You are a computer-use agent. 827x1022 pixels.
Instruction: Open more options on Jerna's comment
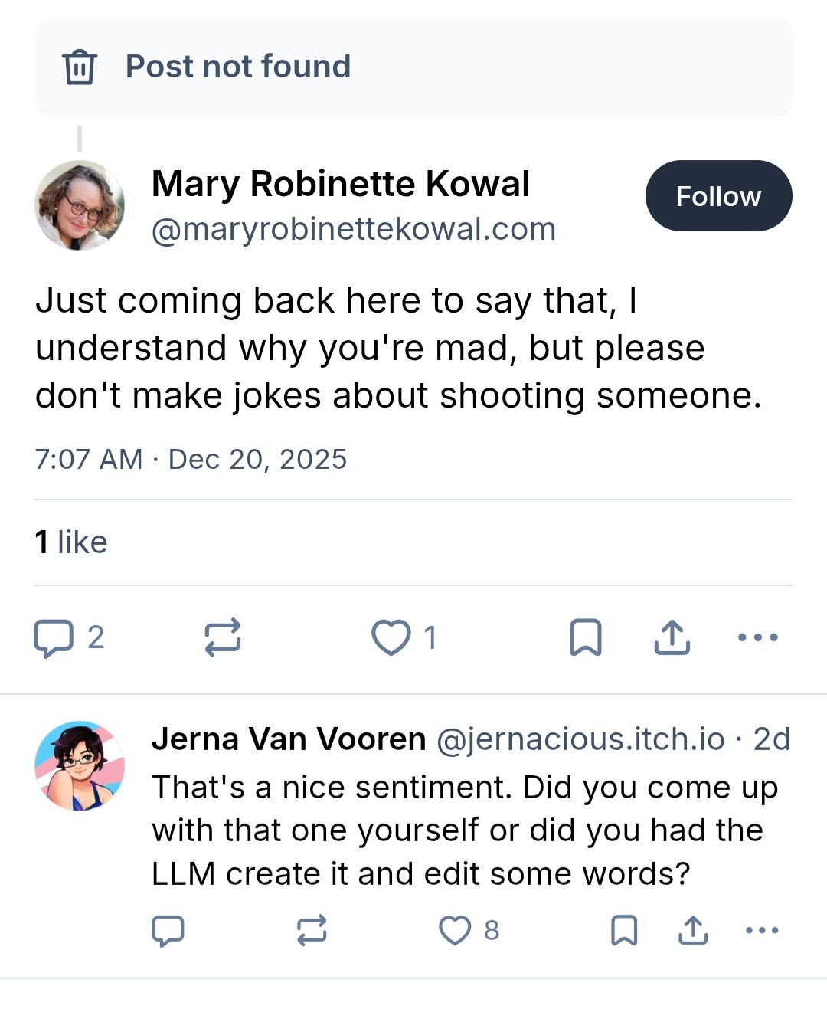click(762, 930)
